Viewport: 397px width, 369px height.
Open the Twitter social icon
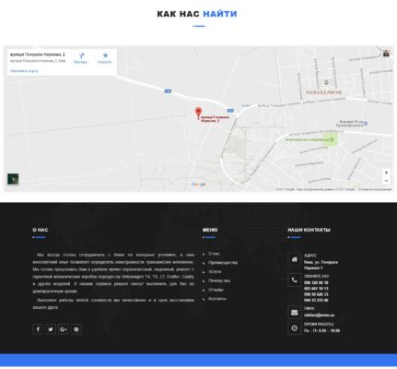pos(51,329)
